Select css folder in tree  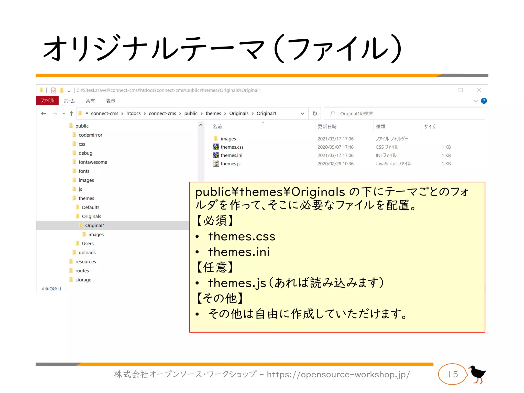(x=82, y=144)
